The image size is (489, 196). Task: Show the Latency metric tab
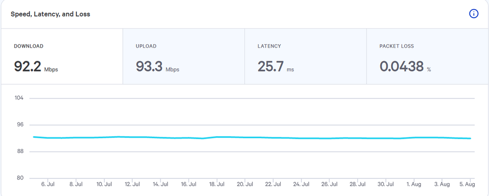(x=305, y=56)
